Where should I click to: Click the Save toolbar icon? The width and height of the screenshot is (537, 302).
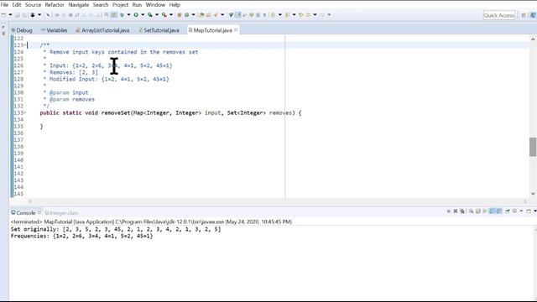(18, 15)
